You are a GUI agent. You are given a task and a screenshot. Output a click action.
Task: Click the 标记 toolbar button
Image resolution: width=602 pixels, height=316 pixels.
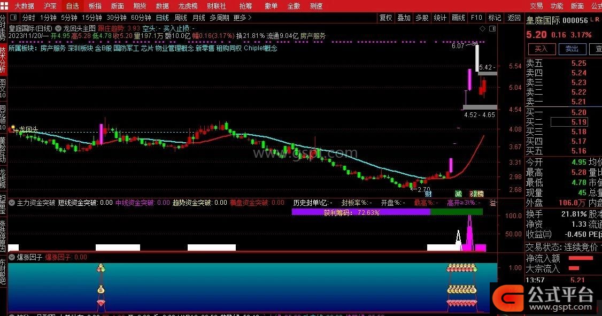tap(495, 18)
